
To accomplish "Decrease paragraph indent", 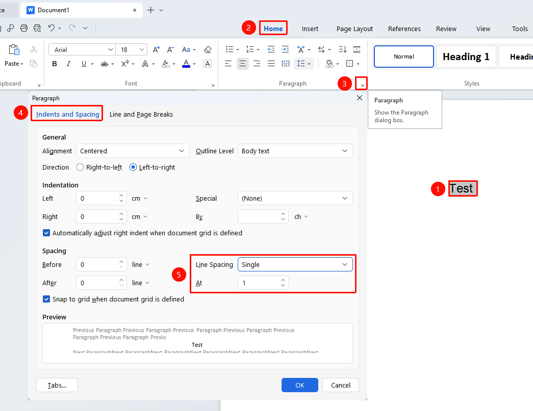I will point(271,49).
